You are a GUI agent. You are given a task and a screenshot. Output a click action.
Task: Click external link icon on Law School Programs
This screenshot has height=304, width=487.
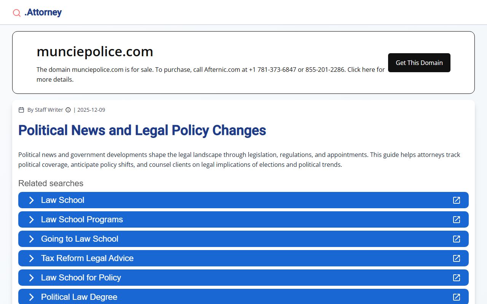pyautogui.click(x=457, y=220)
